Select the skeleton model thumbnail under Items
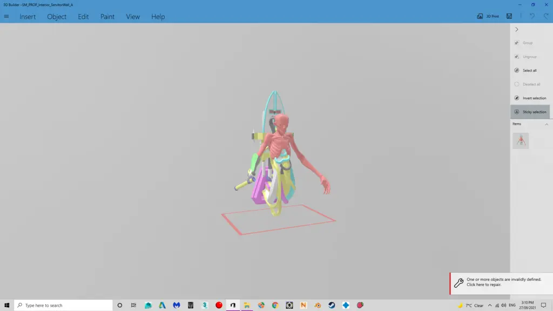 [521, 140]
